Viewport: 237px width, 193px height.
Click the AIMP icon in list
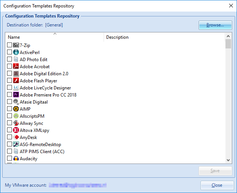[x=16, y=109]
